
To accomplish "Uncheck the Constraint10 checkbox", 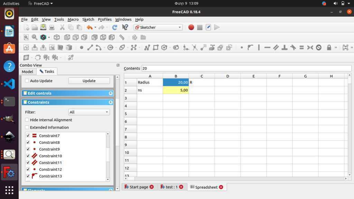I will click(x=28, y=156).
